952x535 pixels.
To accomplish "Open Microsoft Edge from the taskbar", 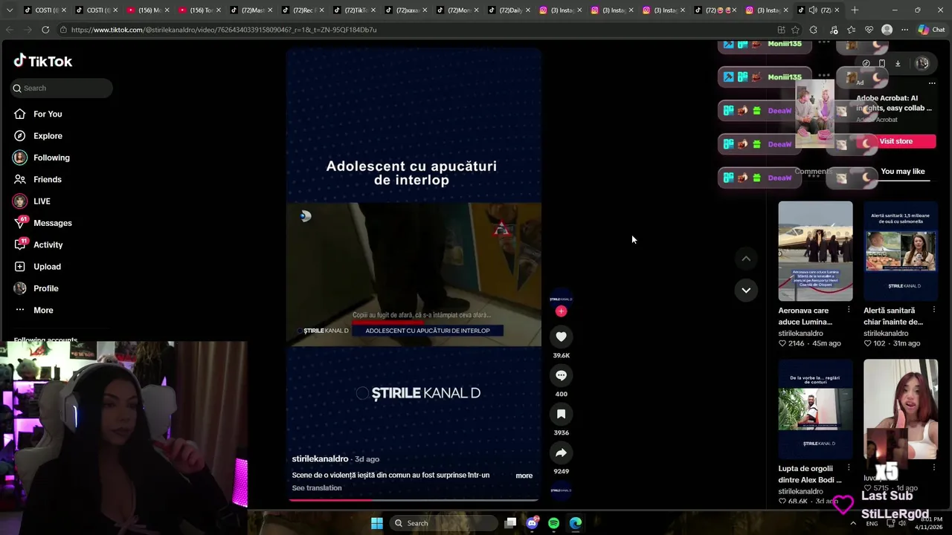I will coord(576,523).
